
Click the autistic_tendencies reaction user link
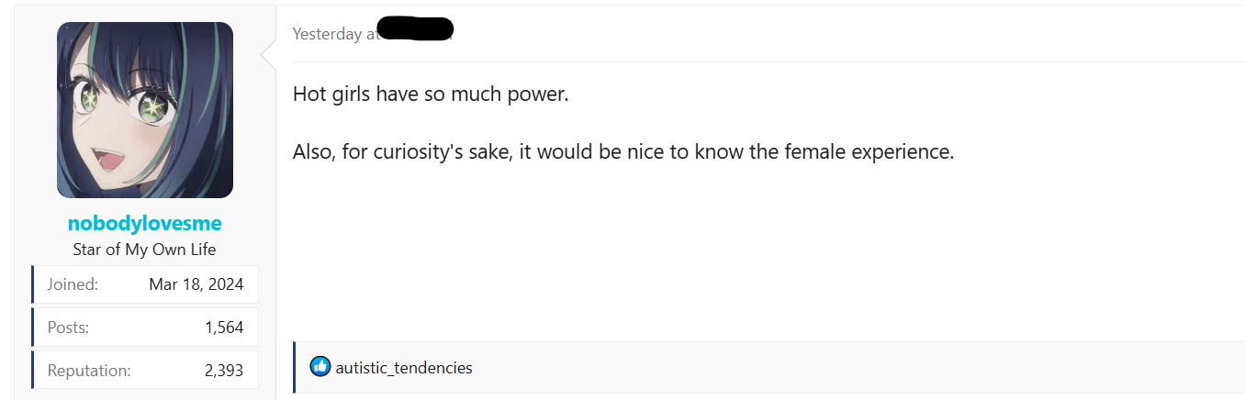[x=404, y=368]
